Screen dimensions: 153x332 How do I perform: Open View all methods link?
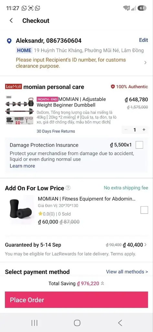click(x=127, y=272)
